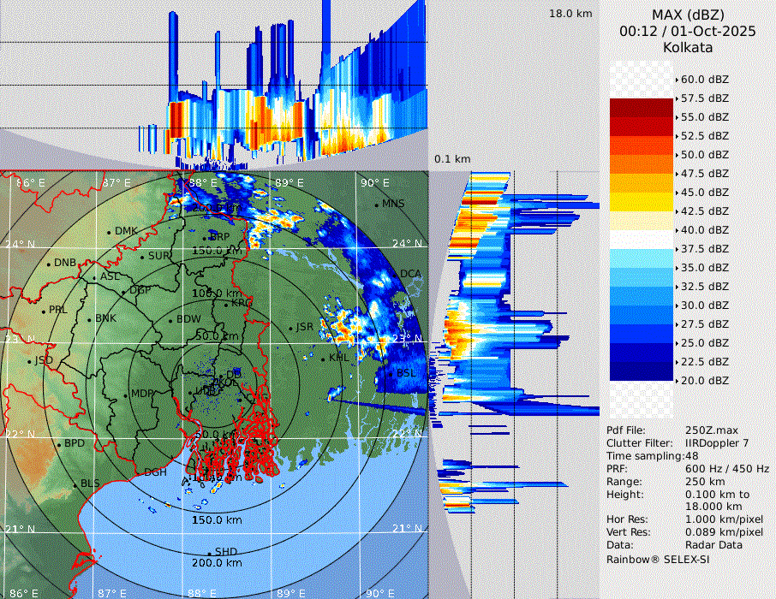776x599 pixels.
Task: Click the BPD station marker
Action: [58, 444]
